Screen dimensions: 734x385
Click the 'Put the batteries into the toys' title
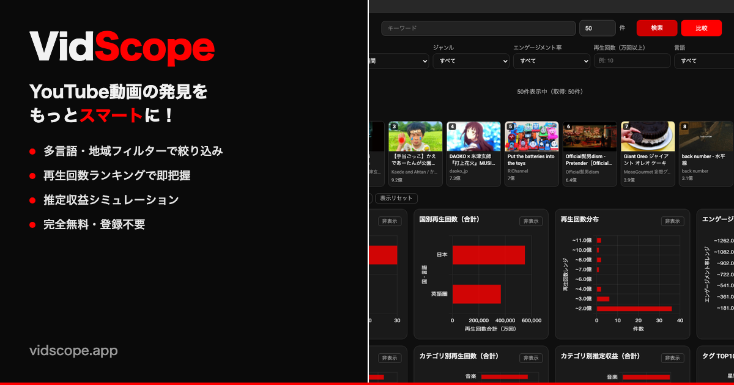531,160
